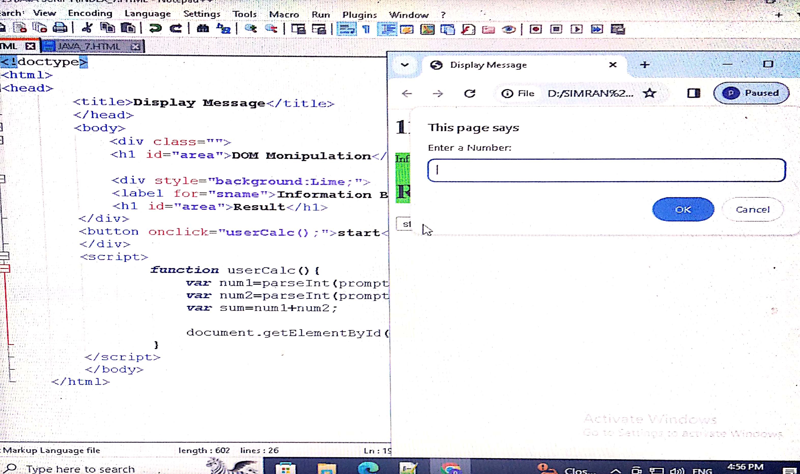Click Cancel in the prompt dialog

(x=752, y=210)
